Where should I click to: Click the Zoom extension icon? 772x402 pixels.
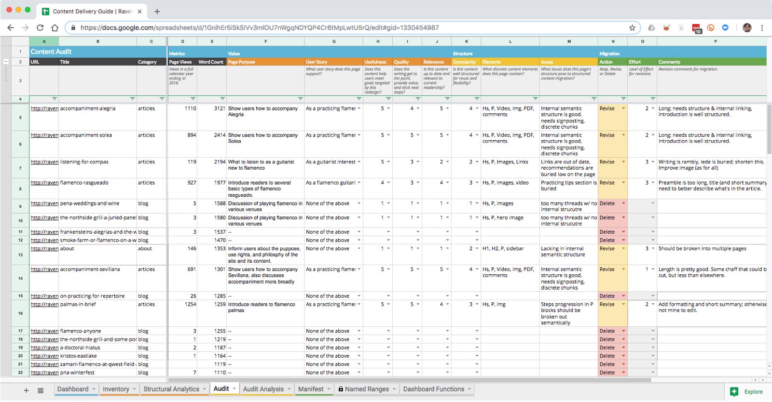point(725,28)
